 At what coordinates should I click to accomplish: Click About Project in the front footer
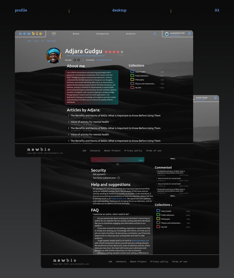click(112, 151)
